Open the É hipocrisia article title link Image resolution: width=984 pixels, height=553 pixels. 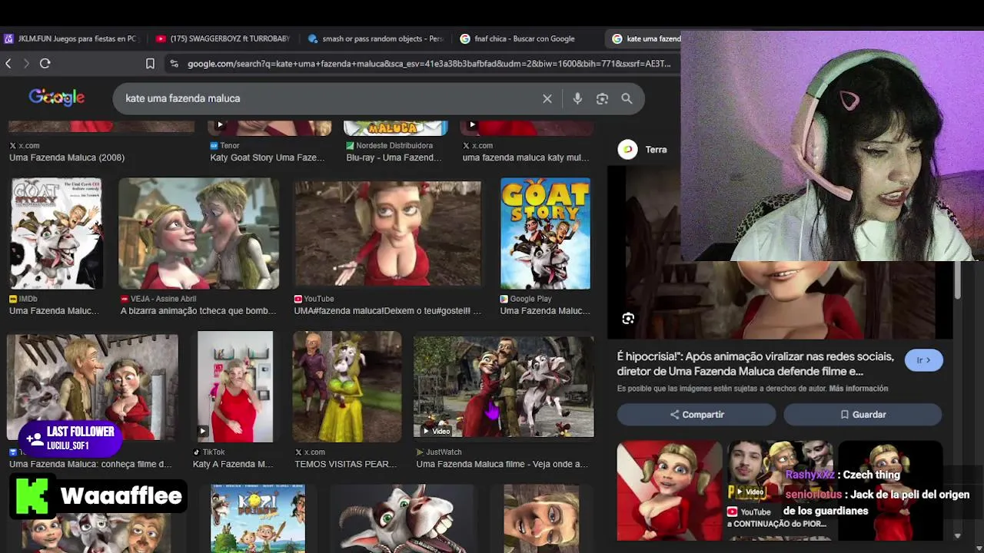pos(756,363)
